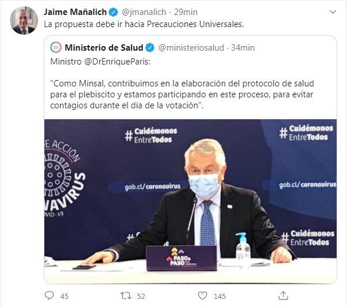Click Ministerio de Salud's verified badge
347x307 pixels.
pos(149,47)
